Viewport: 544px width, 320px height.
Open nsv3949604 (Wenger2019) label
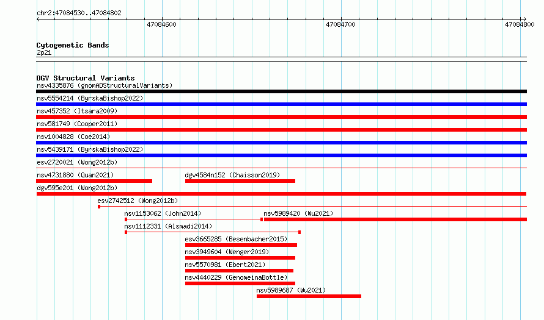(x=227, y=252)
